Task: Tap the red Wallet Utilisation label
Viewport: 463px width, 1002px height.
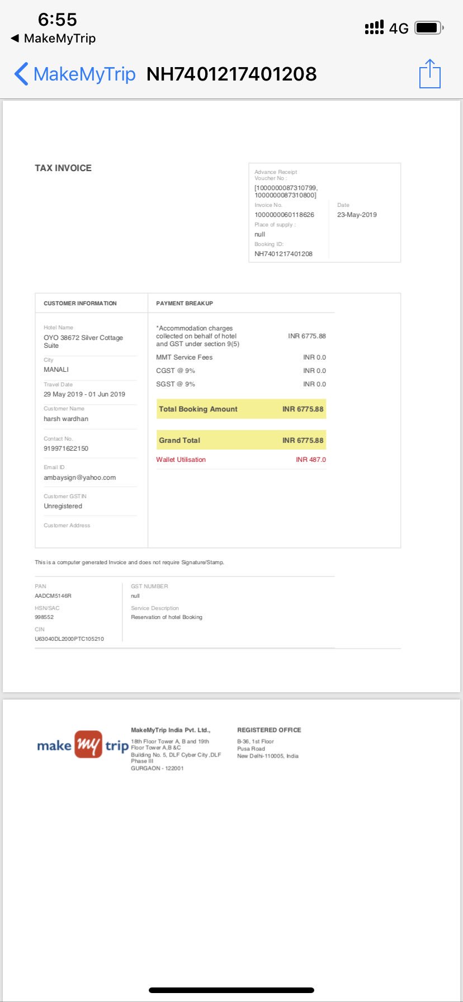Action: 181,460
